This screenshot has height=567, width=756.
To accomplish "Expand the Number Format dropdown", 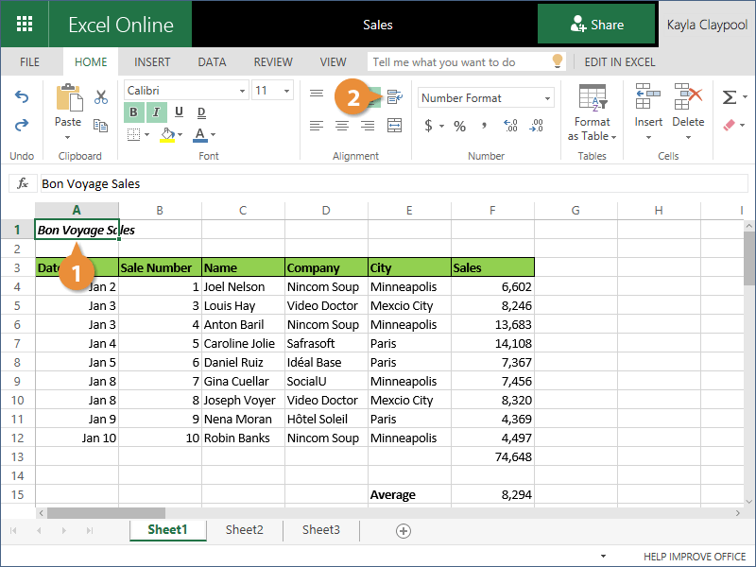I will point(547,98).
